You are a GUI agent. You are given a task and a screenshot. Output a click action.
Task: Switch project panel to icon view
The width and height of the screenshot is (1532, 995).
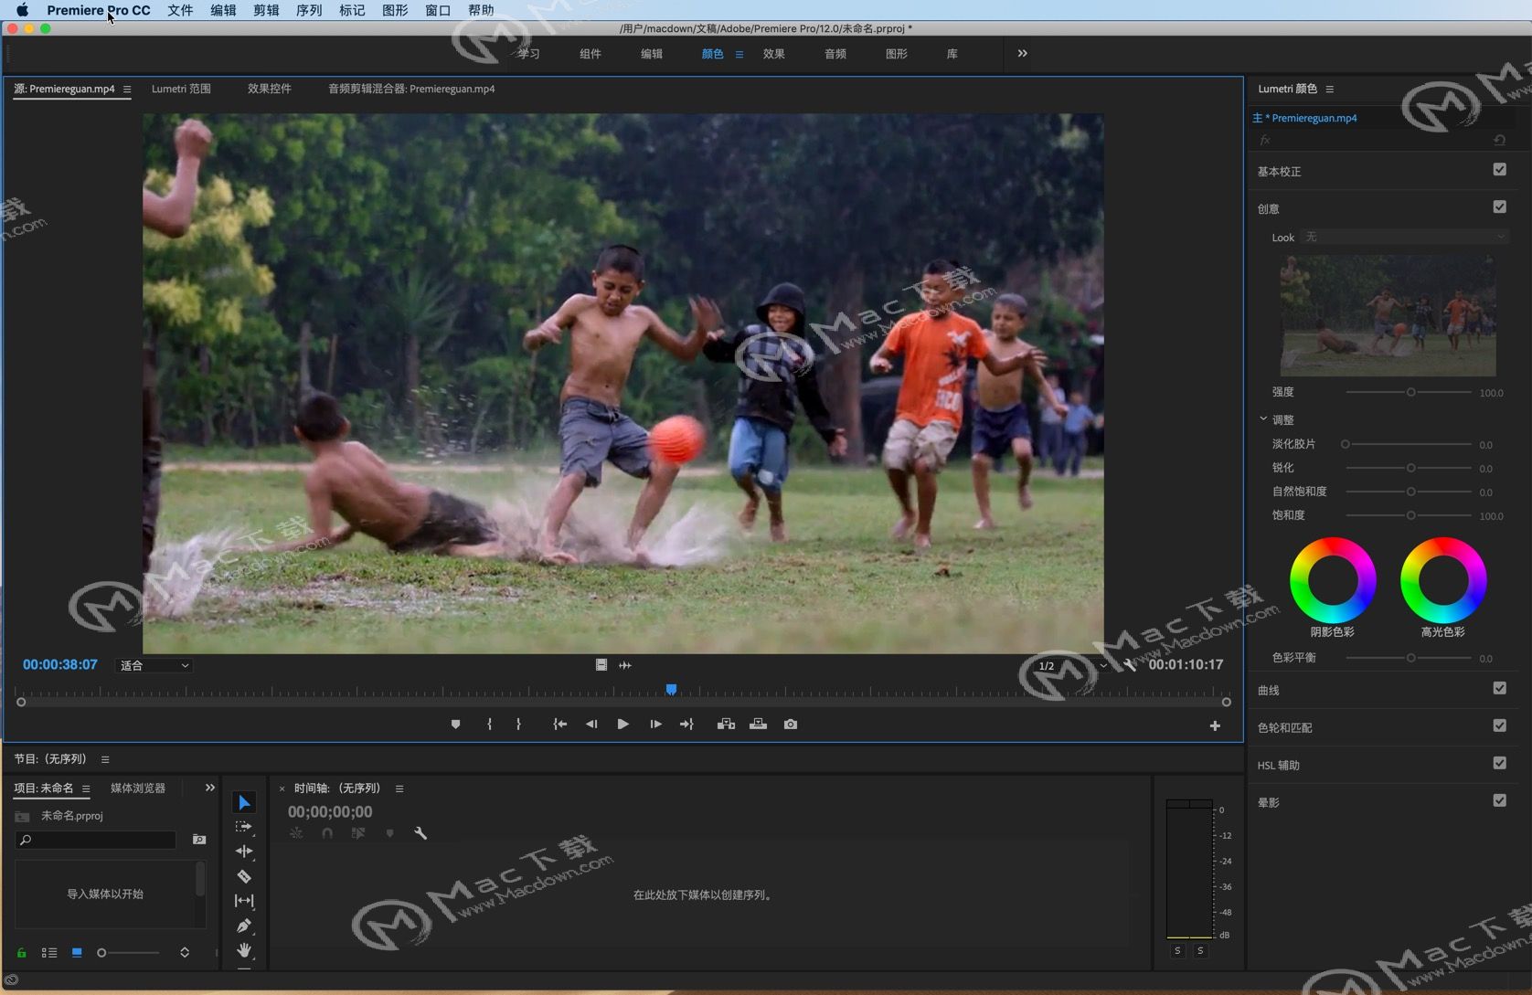(x=77, y=952)
